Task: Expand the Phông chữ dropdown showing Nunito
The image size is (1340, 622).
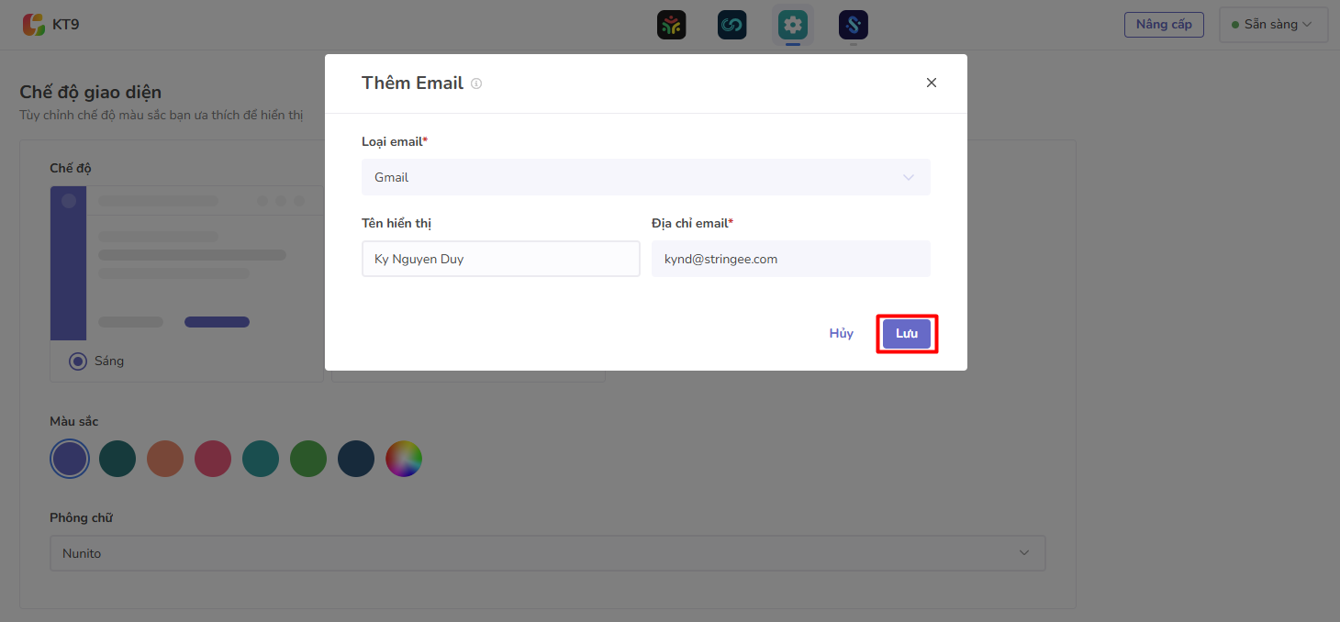Action: point(547,553)
